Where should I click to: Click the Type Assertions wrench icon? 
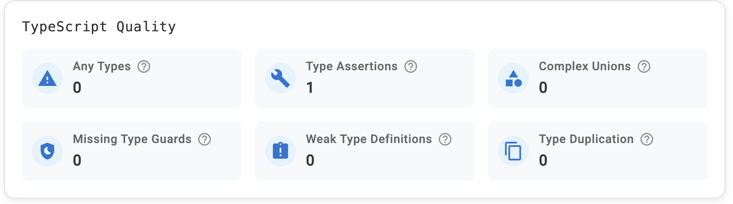(x=280, y=78)
